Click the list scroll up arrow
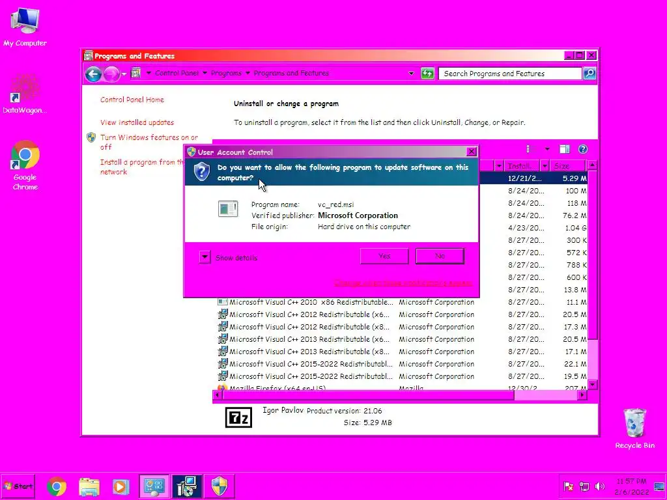The height and width of the screenshot is (500, 667). pos(593,165)
